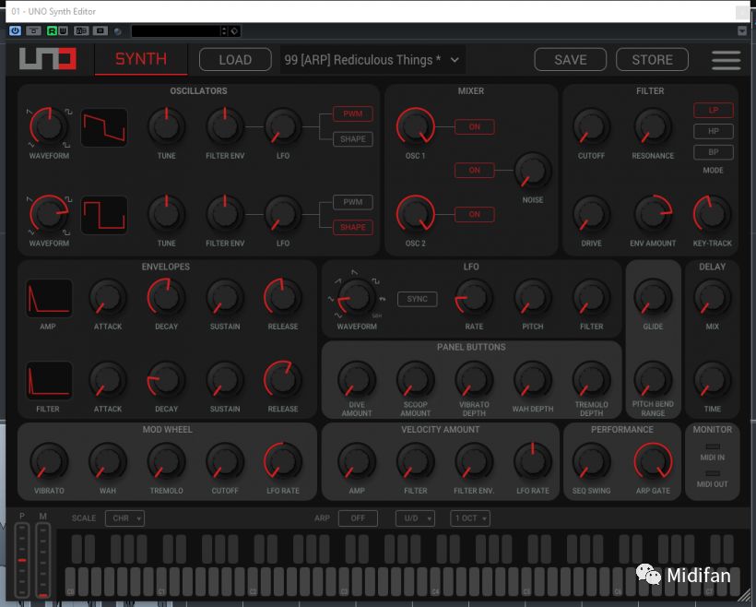
Task: Click the STORE button
Action: (653, 60)
